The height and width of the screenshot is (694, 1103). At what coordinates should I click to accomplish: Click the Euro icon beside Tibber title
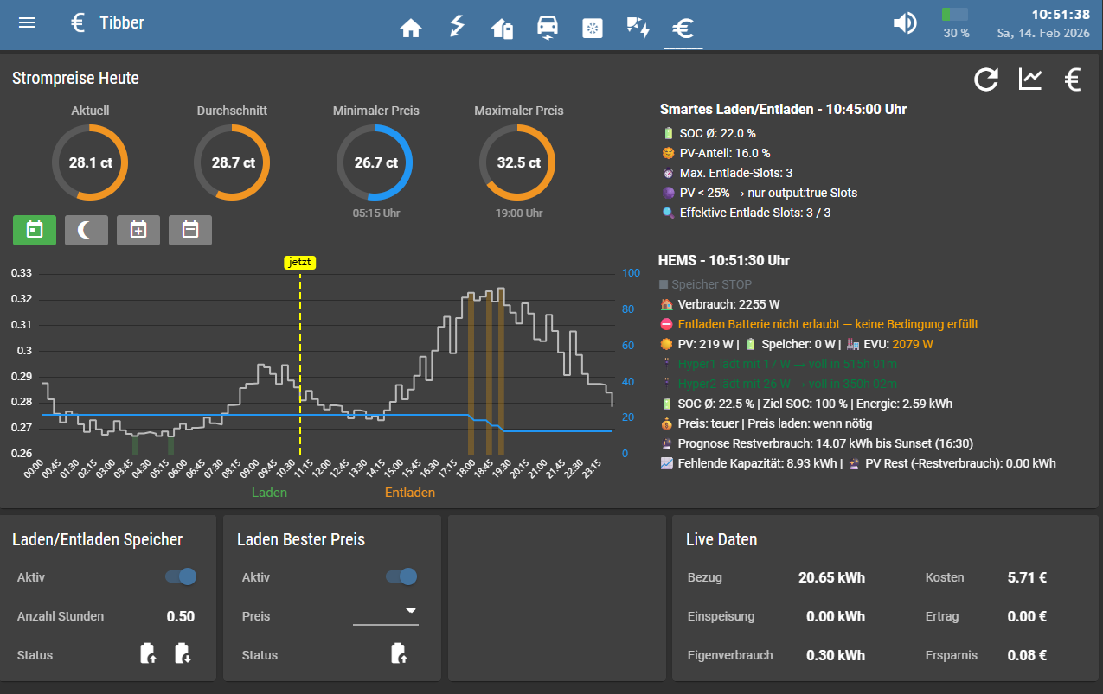pos(78,23)
